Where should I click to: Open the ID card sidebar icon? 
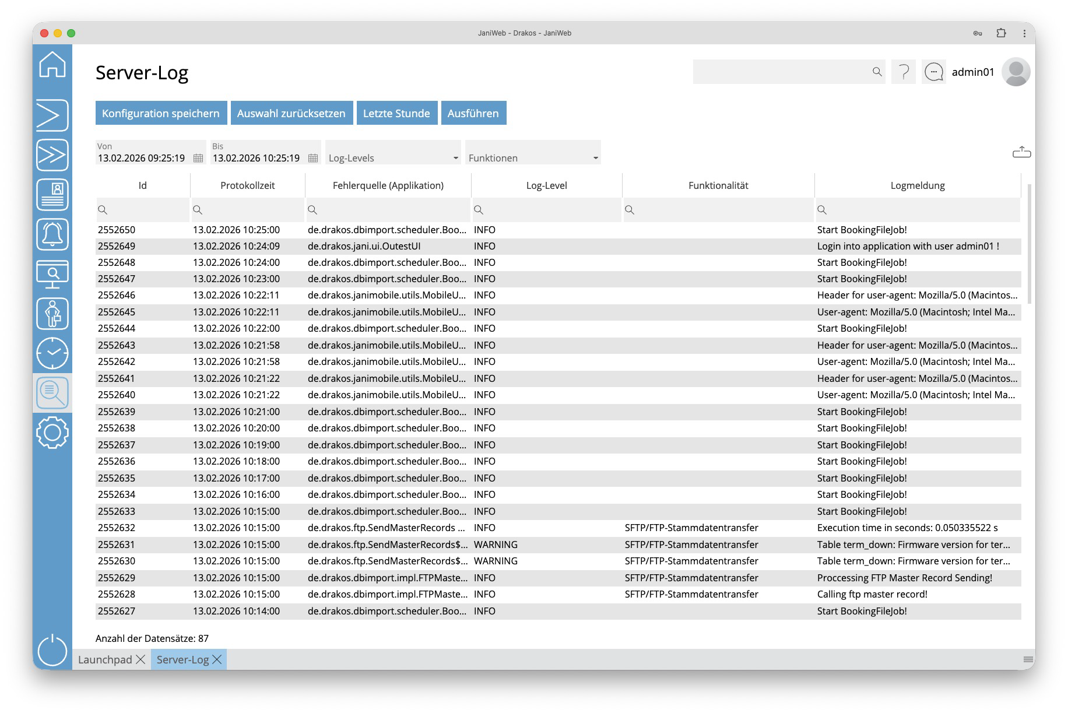tap(52, 194)
